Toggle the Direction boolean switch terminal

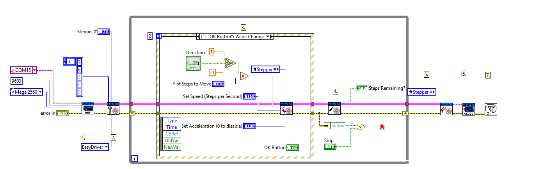193,63
